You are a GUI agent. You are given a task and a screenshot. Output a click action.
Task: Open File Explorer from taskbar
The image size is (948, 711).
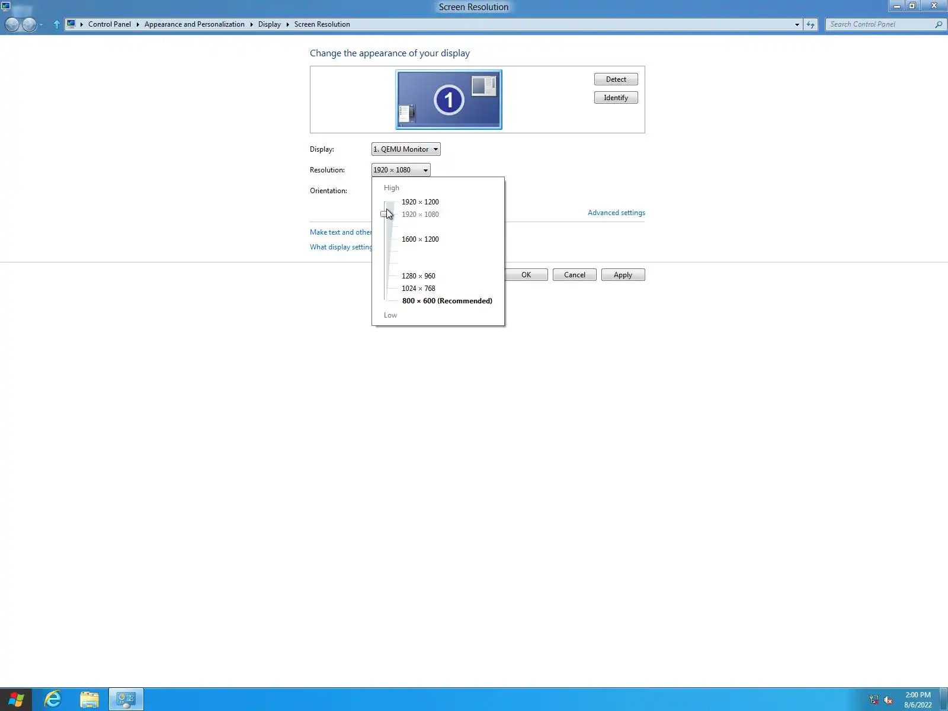pos(89,700)
